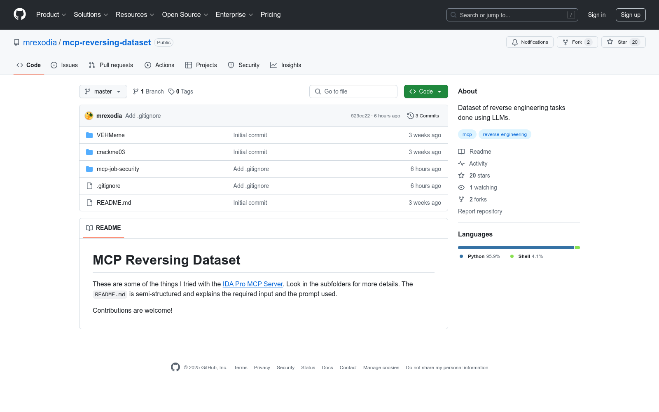Open the commit hash 523ce22
Viewport: 659px width, 412px height.
(360, 116)
